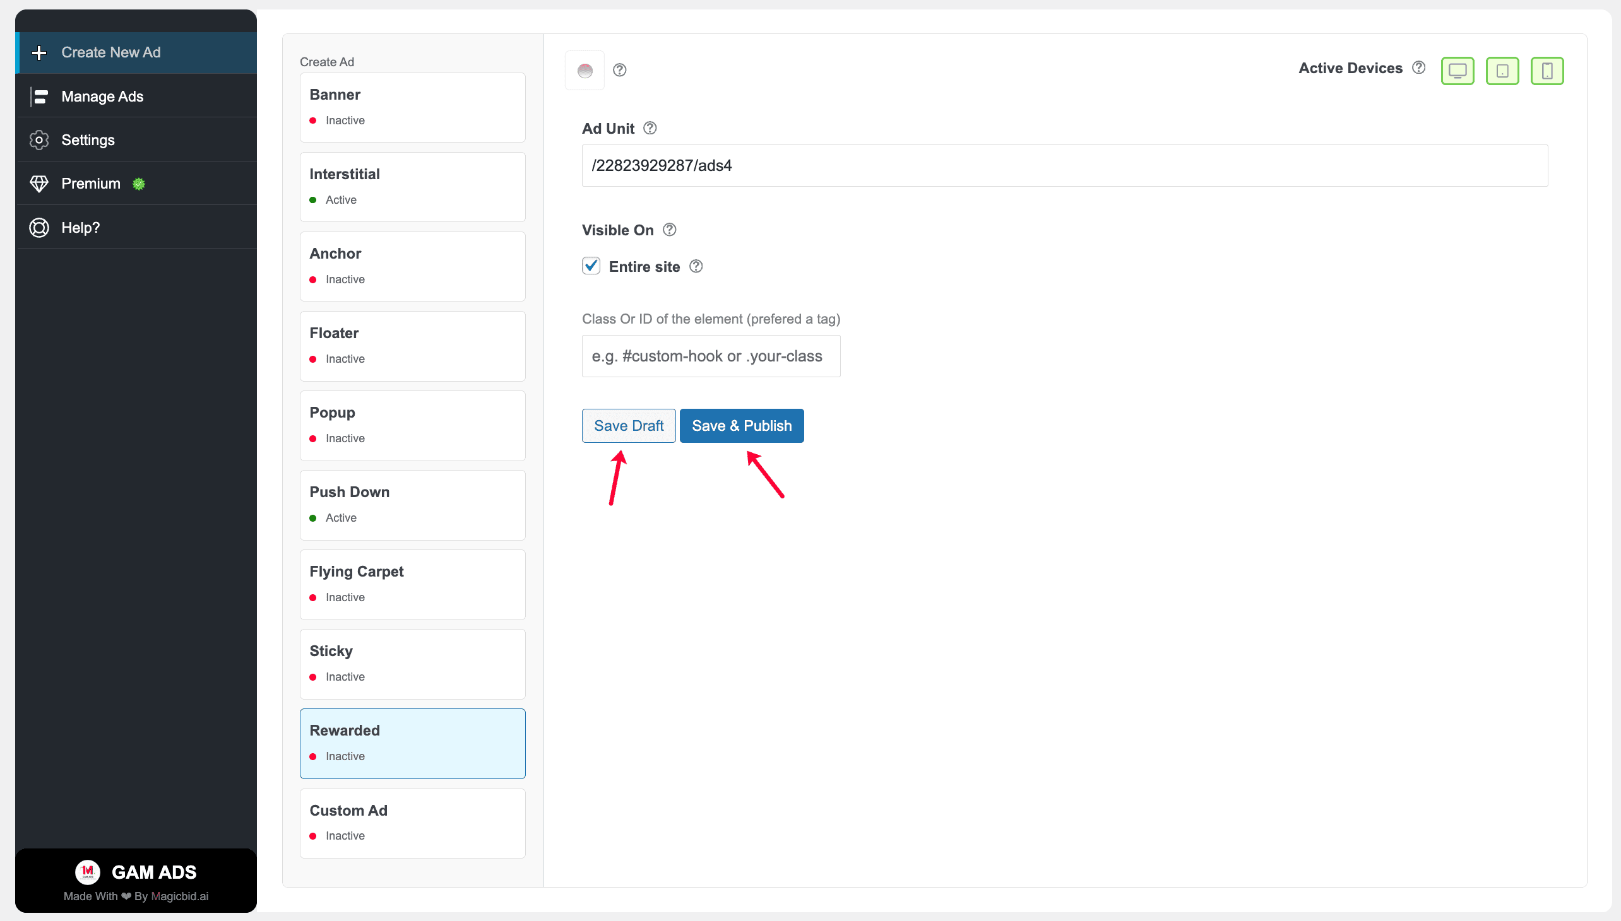Image resolution: width=1621 pixels, height=921 pixels.
Task: Open Premium menu item
Action: tap(136, 184)
